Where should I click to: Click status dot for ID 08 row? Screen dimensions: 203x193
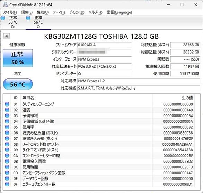(x=7, y=144)
